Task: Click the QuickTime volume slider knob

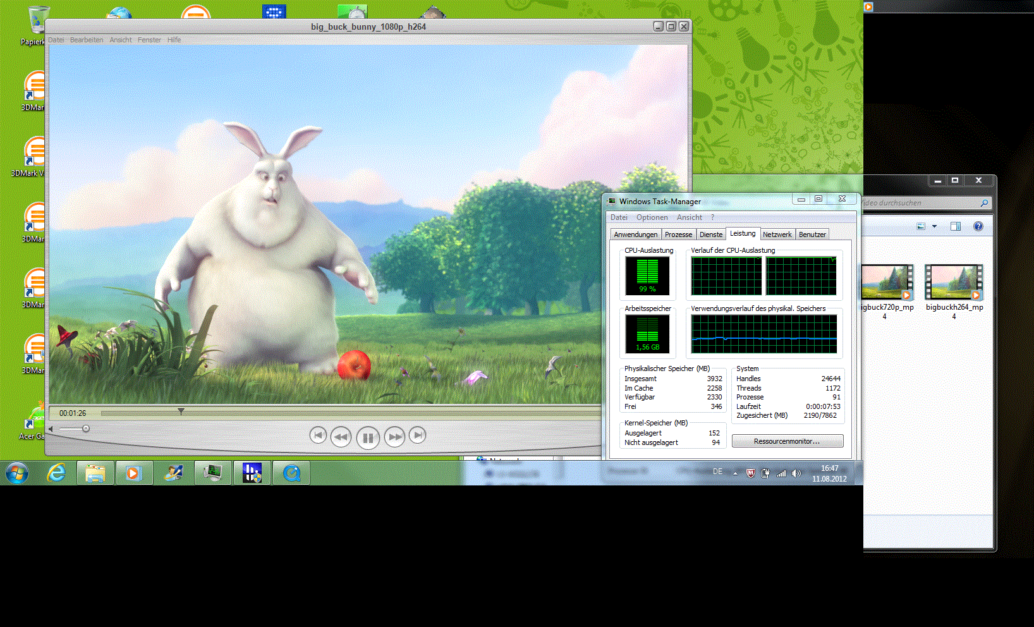Action: (x=86, y=429)
